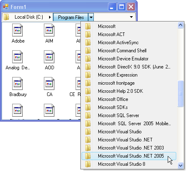Click the Program Files breadcrumb button

(71, 17)
